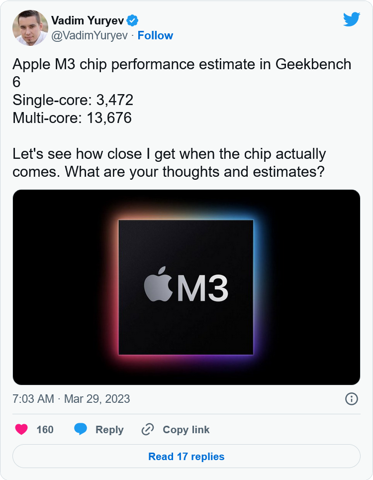Click the 160 likes count
373x480 pixels.
point(45,430)
